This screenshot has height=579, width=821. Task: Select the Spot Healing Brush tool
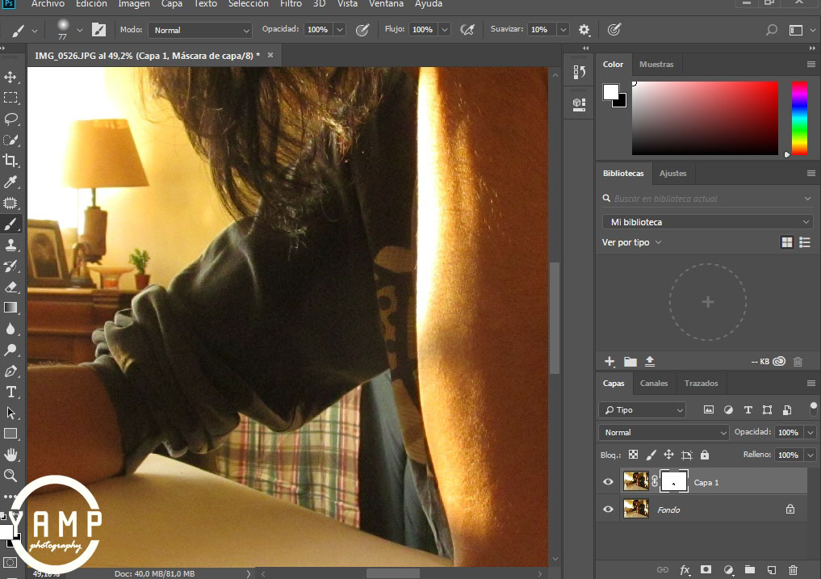tap(10, 203)
